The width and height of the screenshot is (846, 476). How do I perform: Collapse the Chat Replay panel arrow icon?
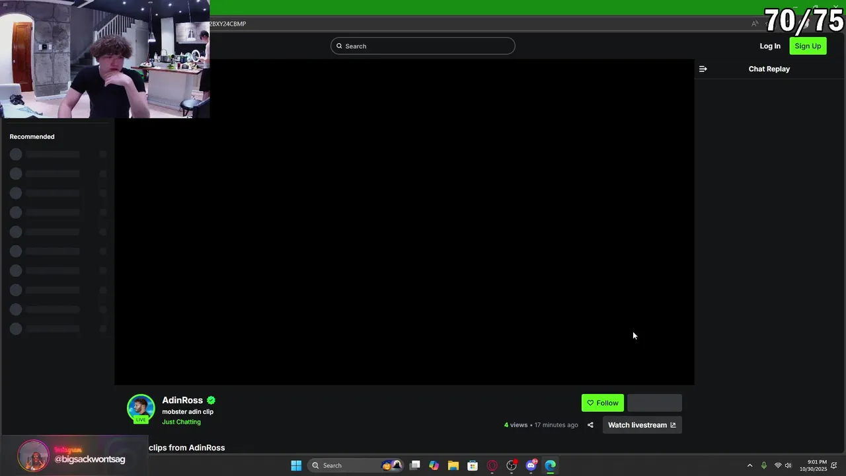pos(703,69)
